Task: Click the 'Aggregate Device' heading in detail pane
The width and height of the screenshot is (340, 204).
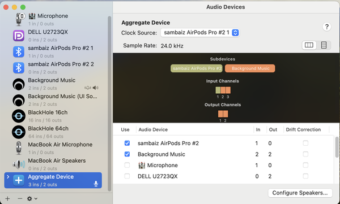Action: point(146,23)
